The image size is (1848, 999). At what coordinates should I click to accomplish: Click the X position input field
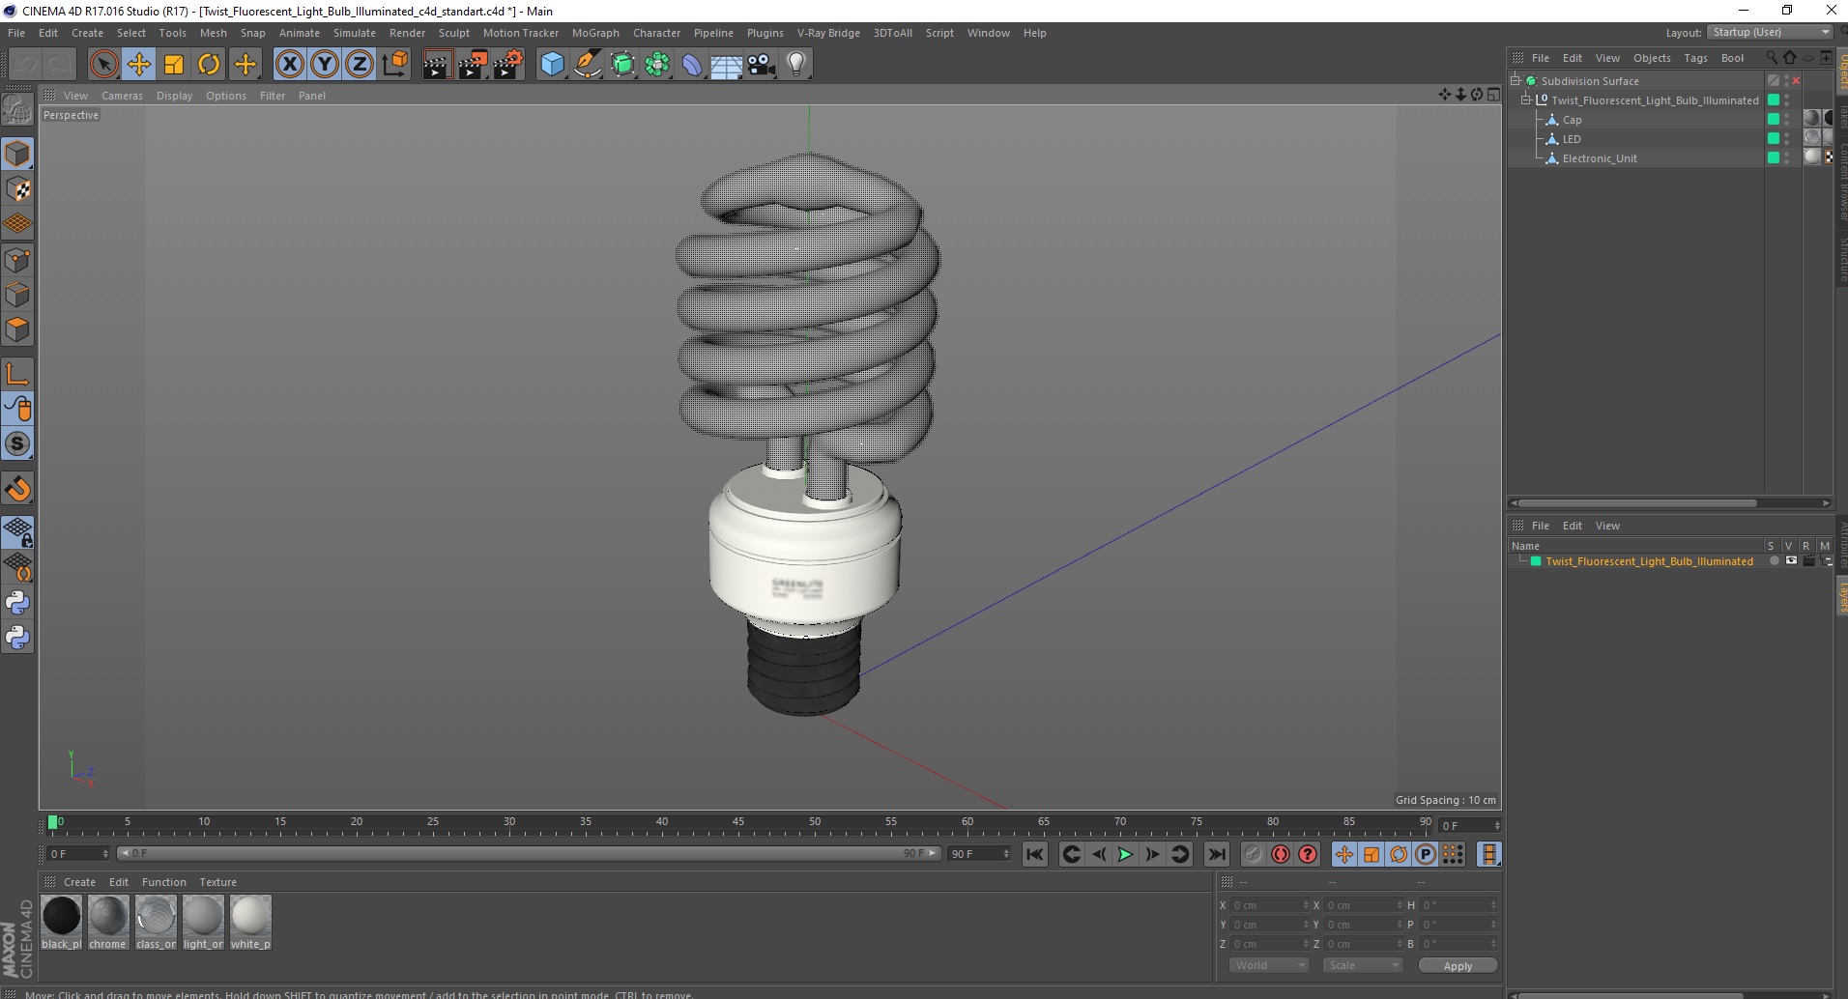[1269, 905]
